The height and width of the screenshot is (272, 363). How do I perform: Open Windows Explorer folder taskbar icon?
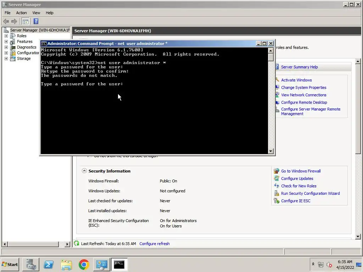tap(66, 264)
